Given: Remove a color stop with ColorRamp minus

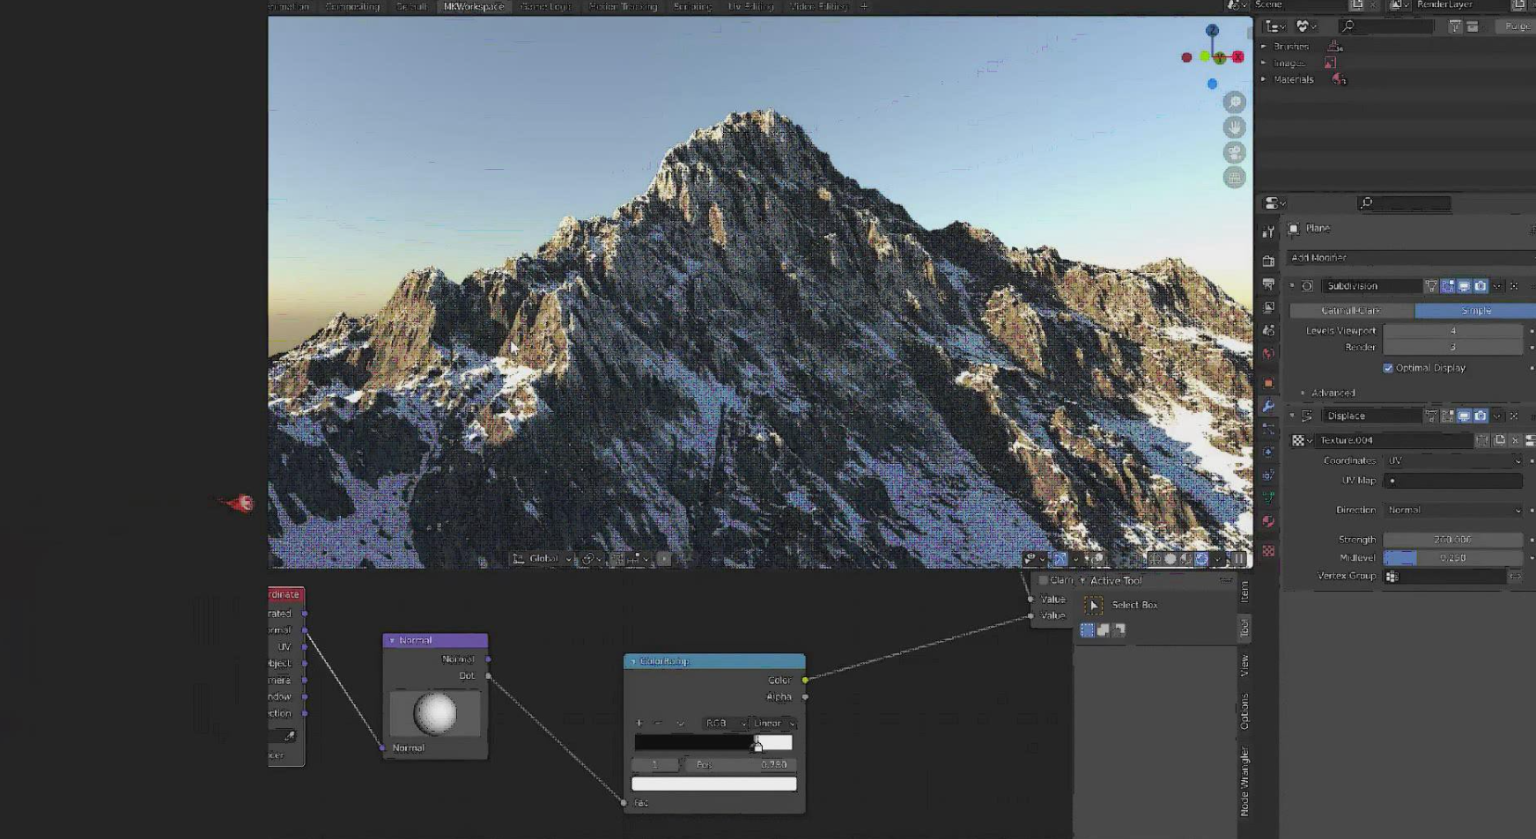Looking at the screenshot, I should [659, 723].
